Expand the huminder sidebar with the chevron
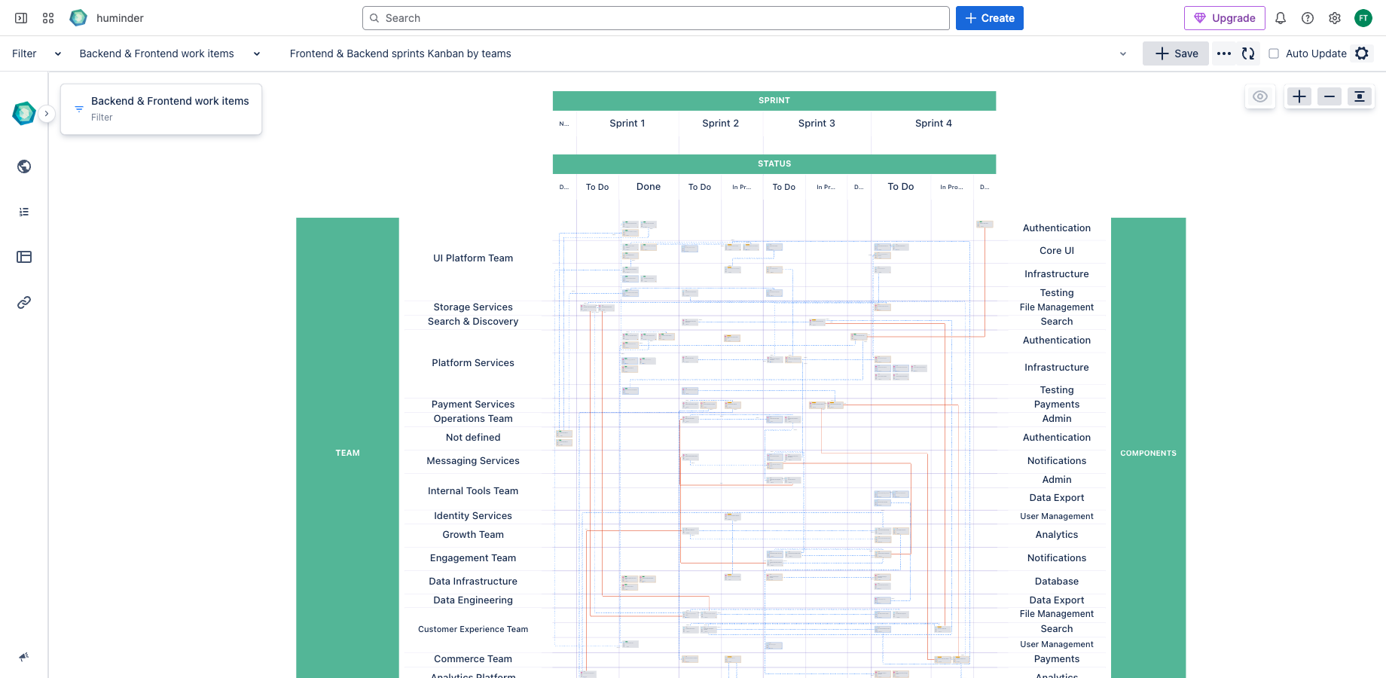 point(47,113)
